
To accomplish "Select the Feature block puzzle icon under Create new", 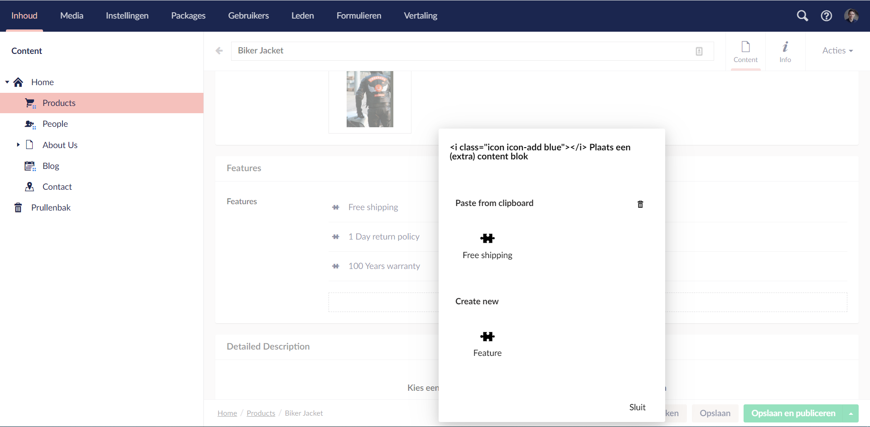I will tap(487, 337).
